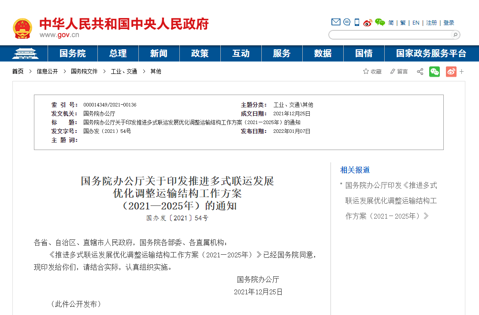
Task: Click the envelope mail icon in header
Action: (x=336, y=22)
